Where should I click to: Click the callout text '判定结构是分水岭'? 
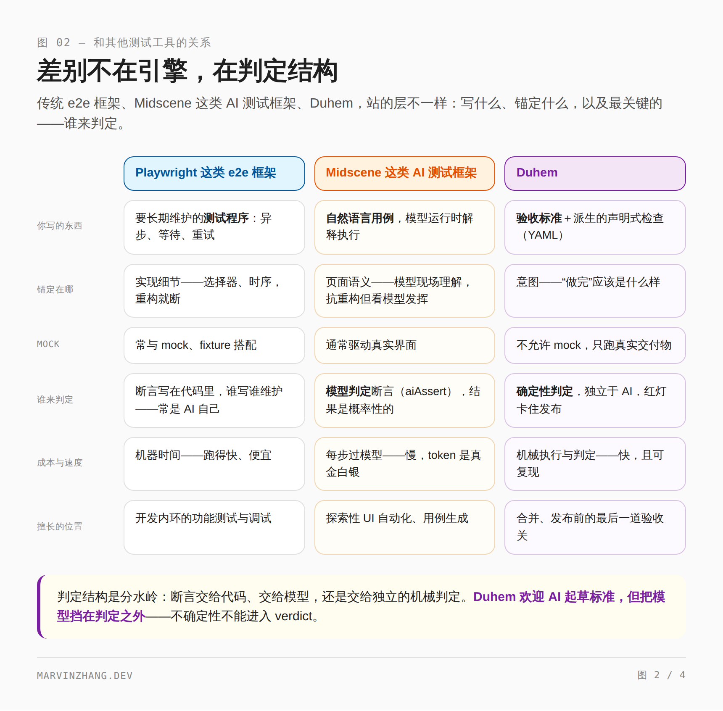click(107, 597)
